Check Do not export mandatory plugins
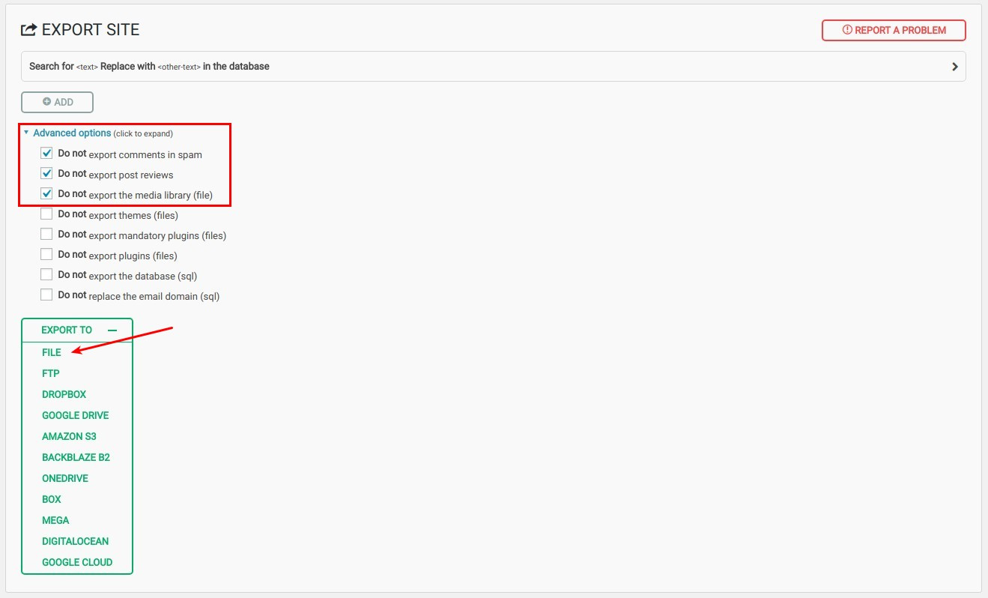This screenshot has width=988, height=598. 46,235
